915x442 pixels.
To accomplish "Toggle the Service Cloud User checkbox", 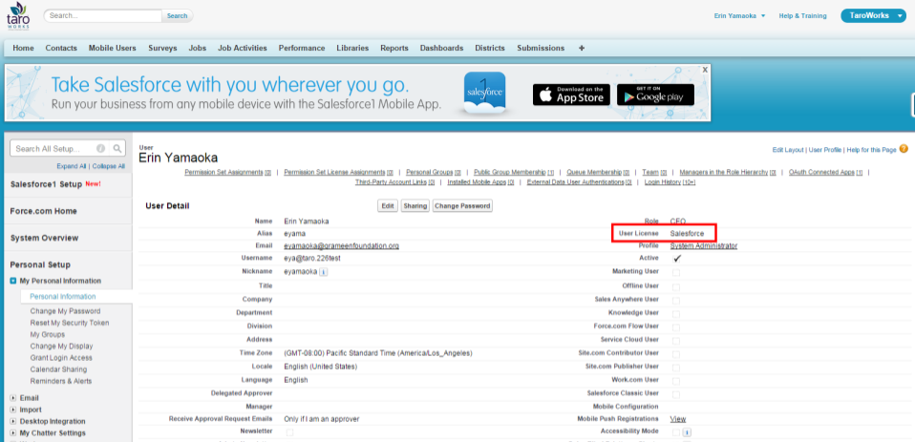I will tap(676, 341).
